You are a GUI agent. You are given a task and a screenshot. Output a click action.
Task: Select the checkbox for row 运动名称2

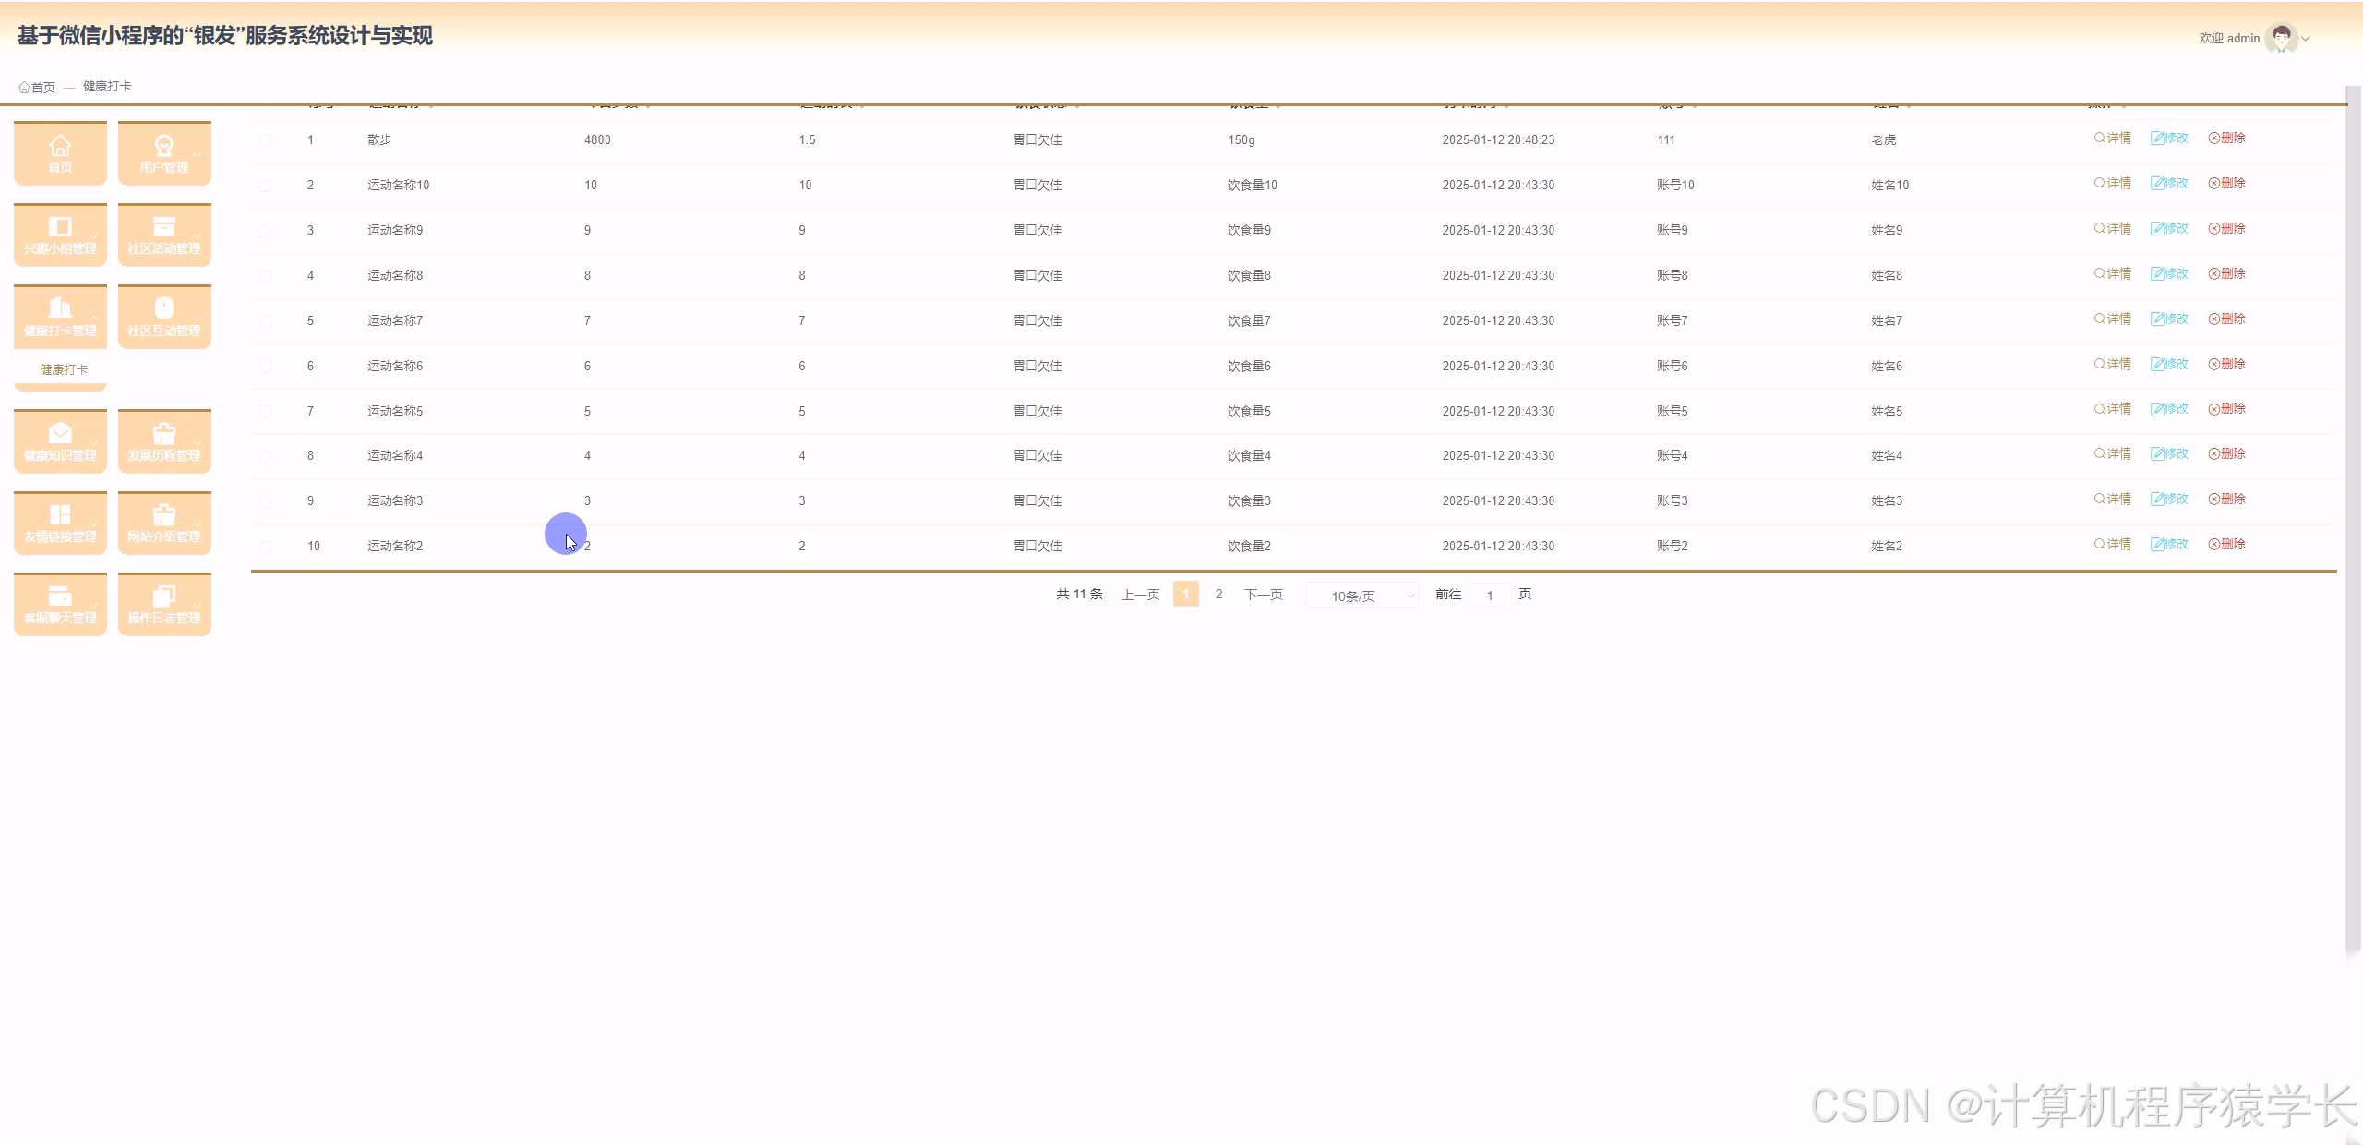pos(266,547)
